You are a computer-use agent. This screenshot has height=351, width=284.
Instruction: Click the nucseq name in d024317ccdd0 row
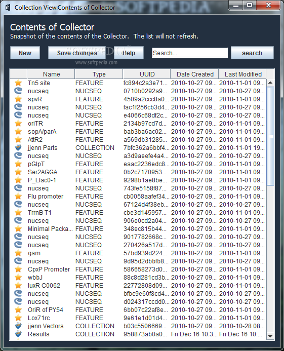[38, 302]
